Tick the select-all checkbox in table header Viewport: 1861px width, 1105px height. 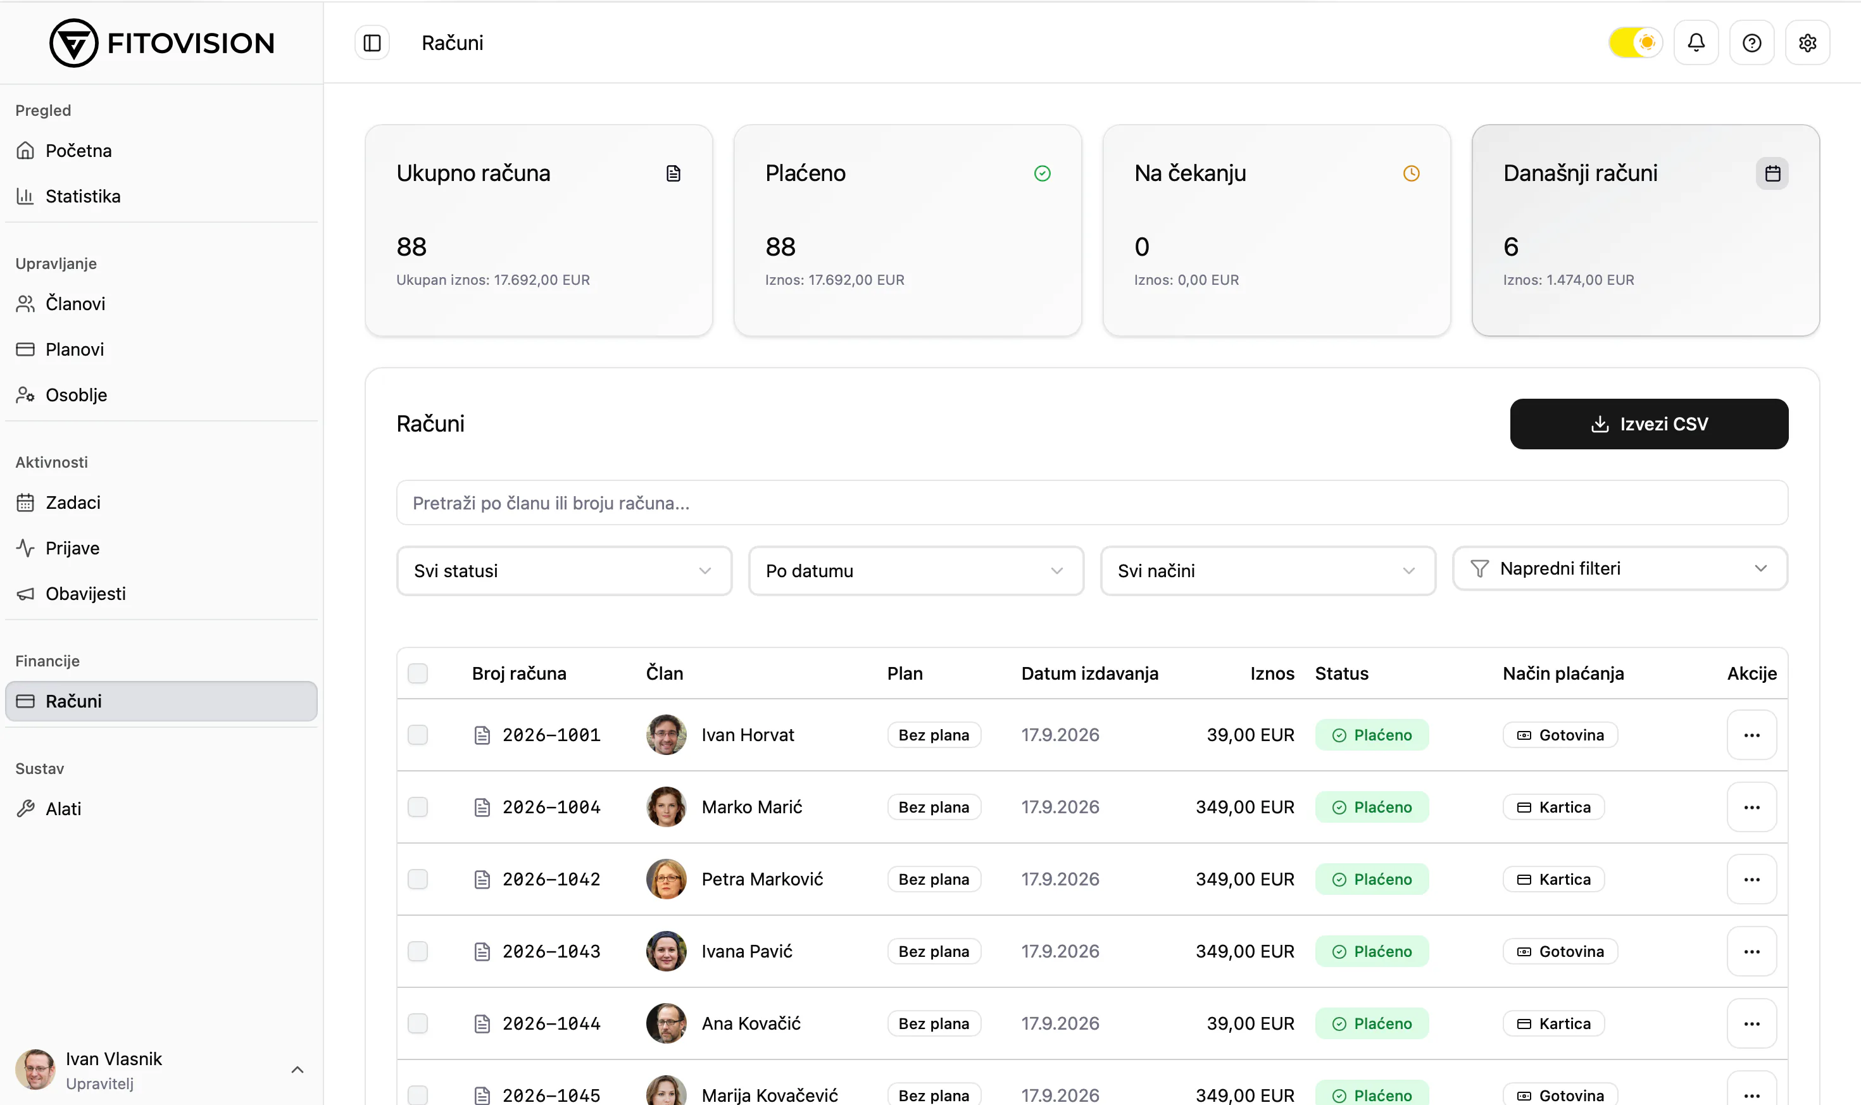coord(418,673)
